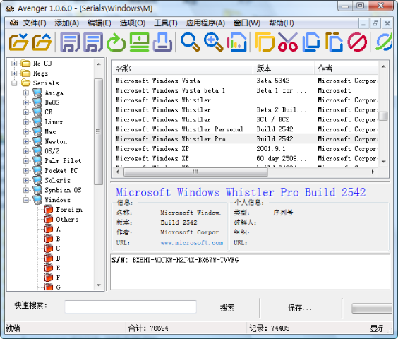Open the 帮助(H) menu

(x=282, y=23)
